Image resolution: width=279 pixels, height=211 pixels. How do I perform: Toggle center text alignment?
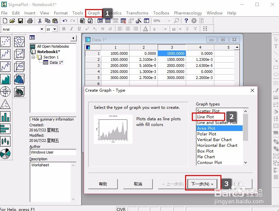pyautogui.click(x=128, y=29)
